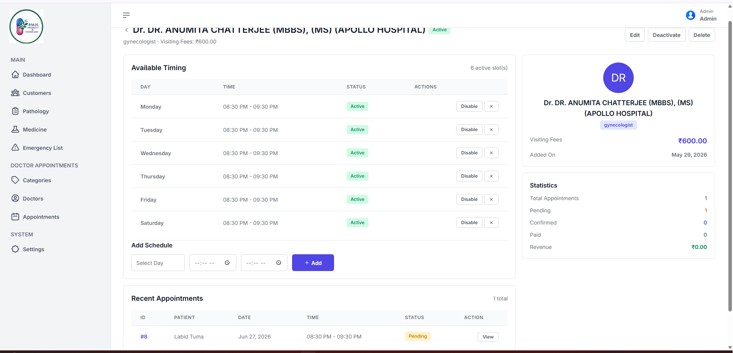Click the '6 active slot(s)' text

(489, 68)
